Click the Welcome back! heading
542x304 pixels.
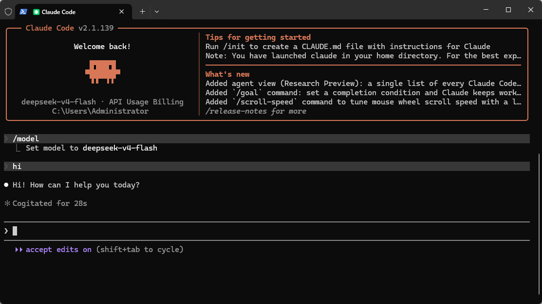pos(102,47)
